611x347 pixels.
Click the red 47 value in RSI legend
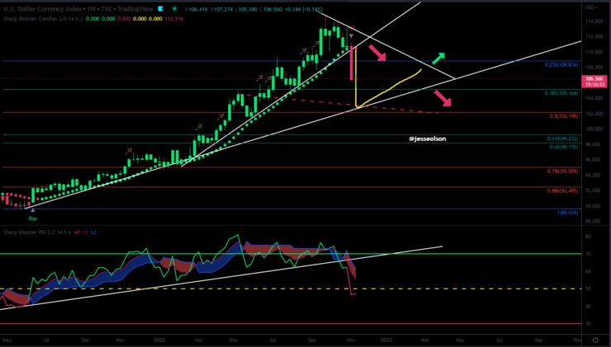76,232
